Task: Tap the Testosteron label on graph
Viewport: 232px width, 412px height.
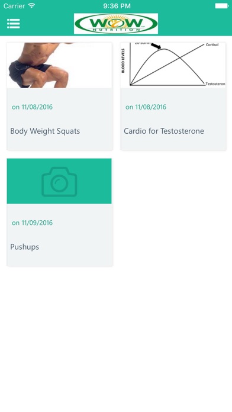Action: tap(215, 84)
